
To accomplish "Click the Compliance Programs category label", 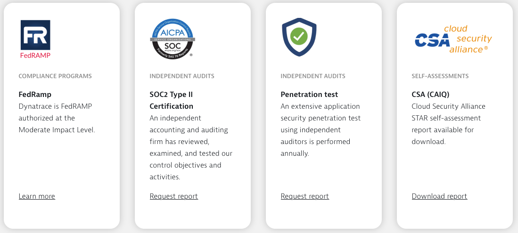I will [x=55, y=76].
